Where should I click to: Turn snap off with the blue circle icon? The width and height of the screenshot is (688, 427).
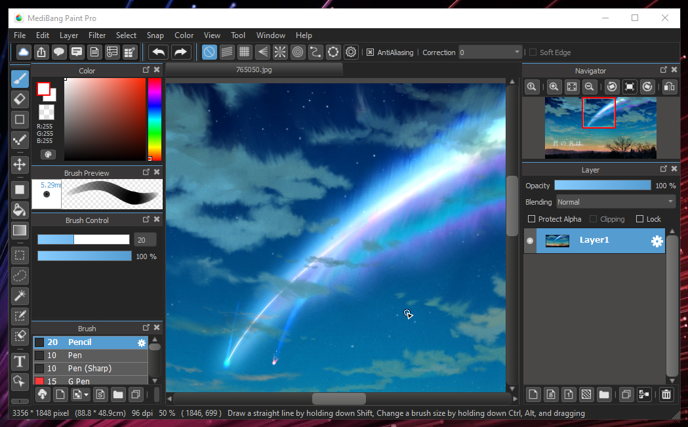(209, 52)
